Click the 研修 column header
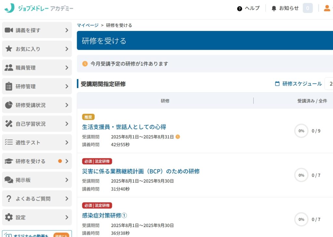Screen dimensions: 333x237 pos(165,101)
